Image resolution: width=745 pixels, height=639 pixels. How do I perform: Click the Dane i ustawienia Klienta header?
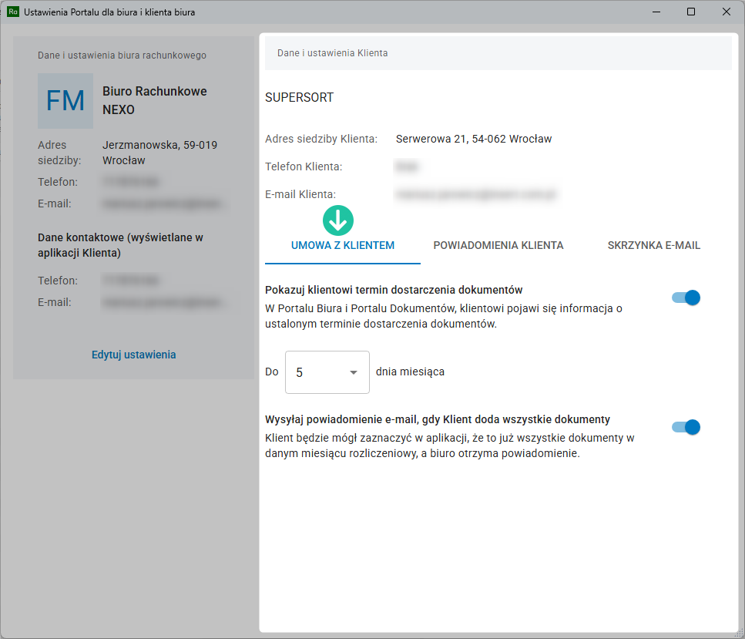point(333,53)
